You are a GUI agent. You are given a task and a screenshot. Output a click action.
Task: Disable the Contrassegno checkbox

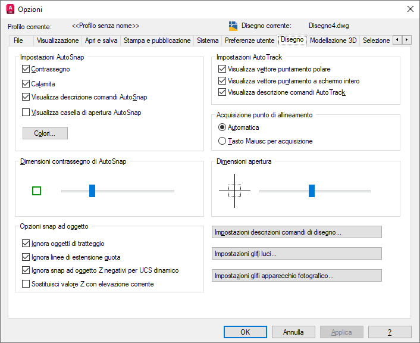pyautogui.click(x=26, y=69)
